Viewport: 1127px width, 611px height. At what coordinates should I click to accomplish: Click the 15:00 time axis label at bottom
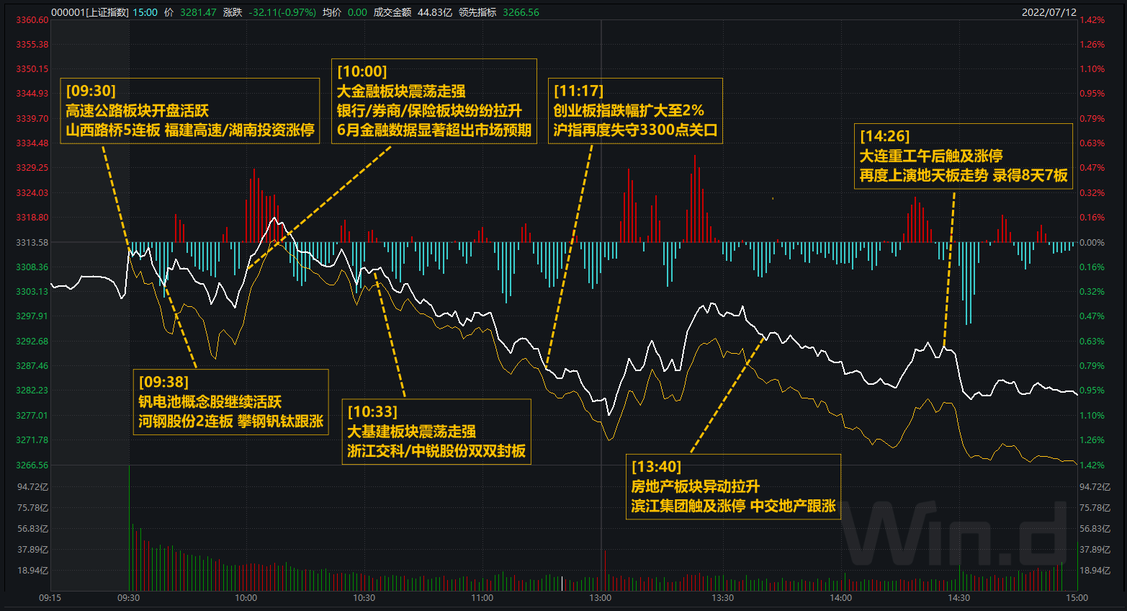pyautogui.click(x=1077, y=598)
